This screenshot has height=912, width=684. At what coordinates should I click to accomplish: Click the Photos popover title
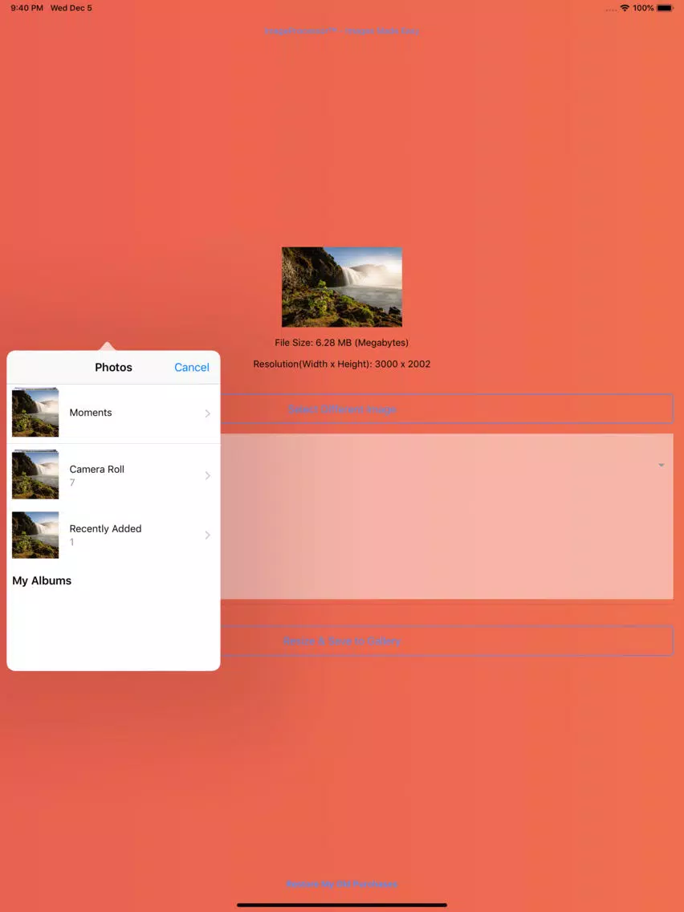point(113,367)
